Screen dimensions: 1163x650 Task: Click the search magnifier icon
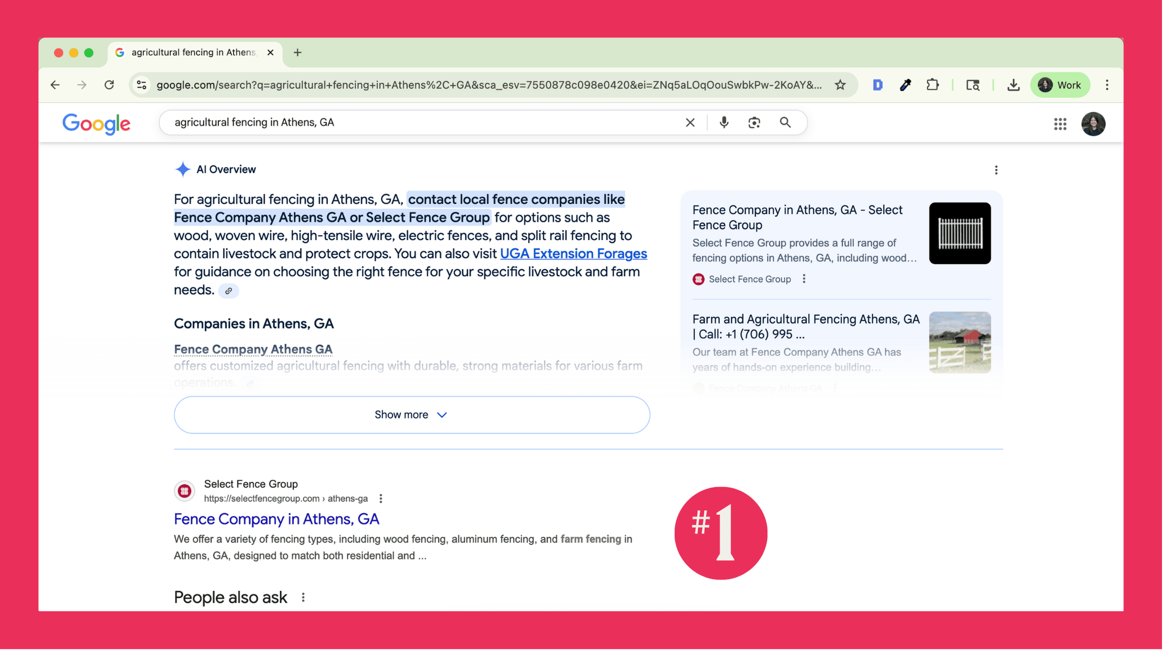785,123
